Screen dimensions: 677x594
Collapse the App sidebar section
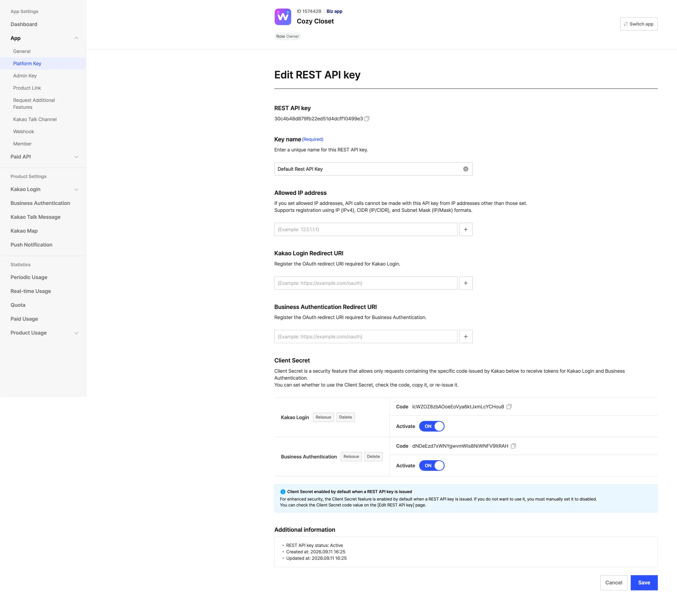coord(76,38)
